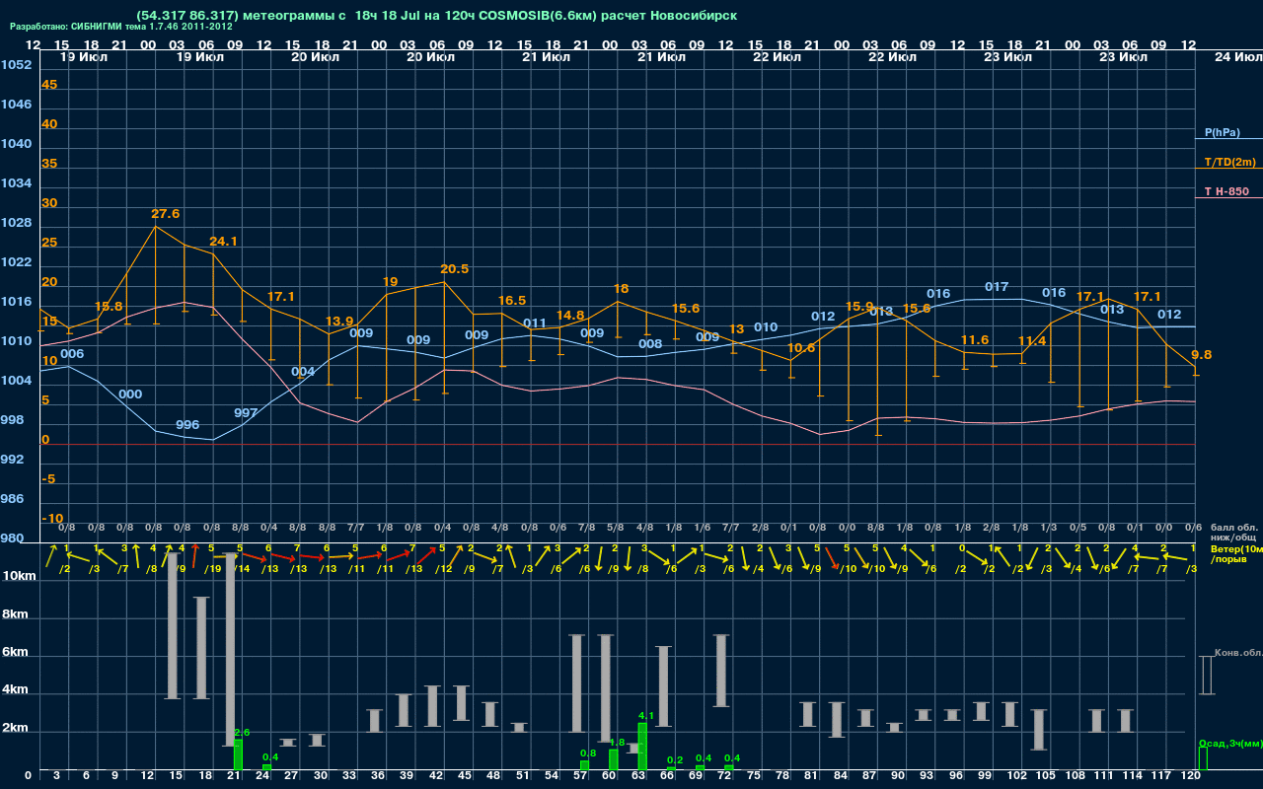Click the 992 pressure axis tick

(x=13, y=460)
